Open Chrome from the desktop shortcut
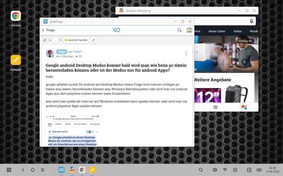 pyautogui.click(x=16, y=16)
